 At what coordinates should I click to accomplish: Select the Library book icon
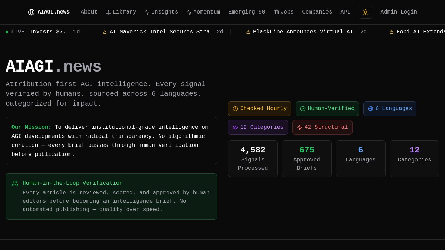click(x=108, y=12)
